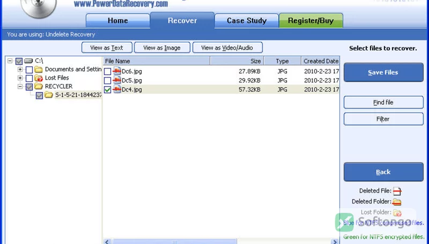The height and width of the screenshot is (244, 429).
Task: Tick the Documents and Settings checkbox
Action: [29, 70]
